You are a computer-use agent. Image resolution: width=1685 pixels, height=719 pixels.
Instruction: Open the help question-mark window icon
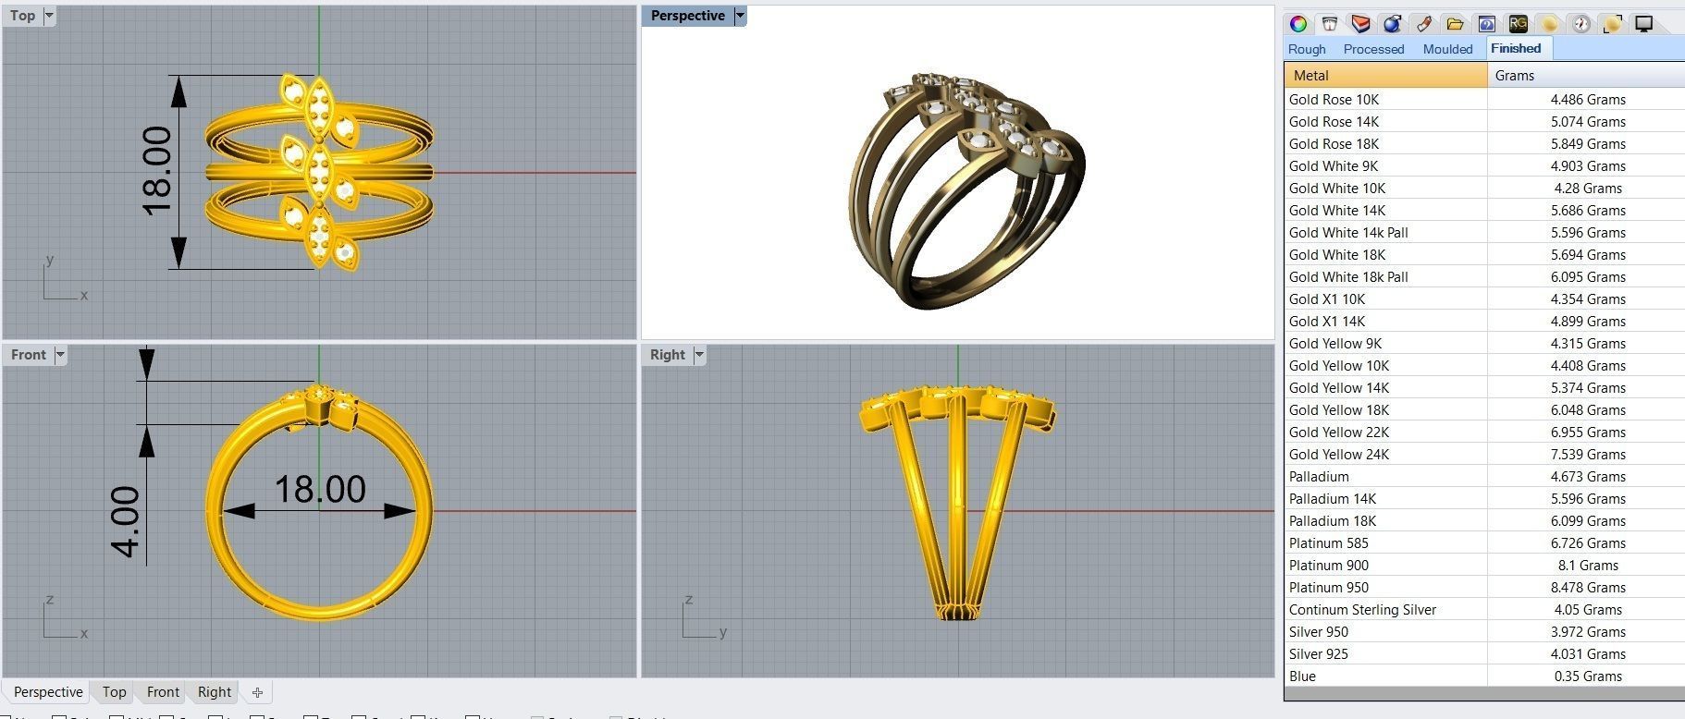(x=1486, y=24)
